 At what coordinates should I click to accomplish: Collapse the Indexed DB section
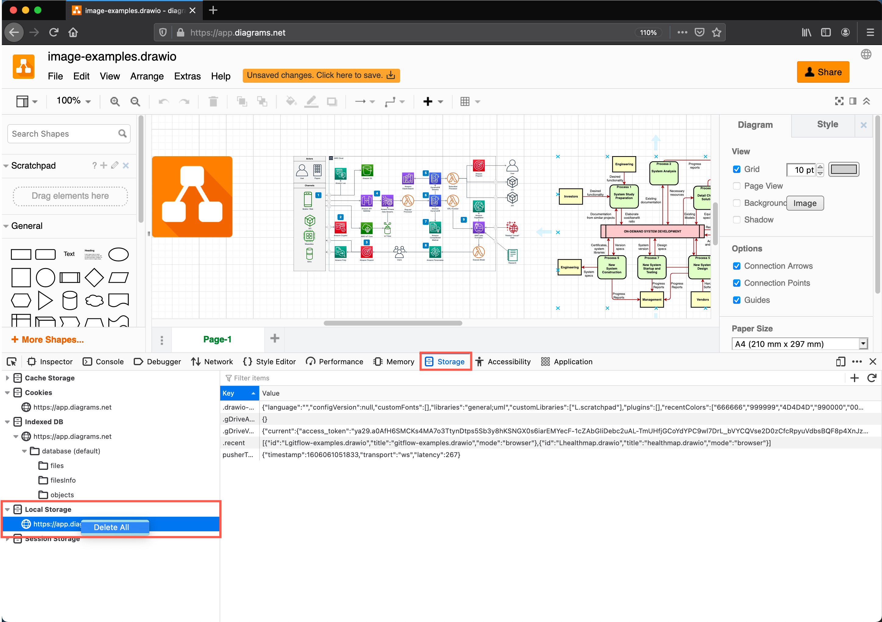pos(8,421)
